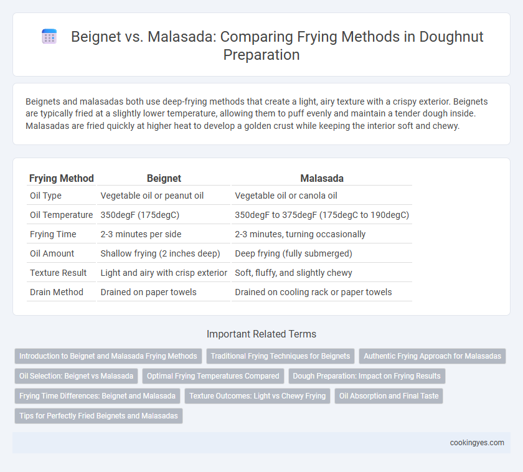Click the Drain Method row label
Image resolution: width=523 pixels, height=472 pixels.
(x=57, y=292)
